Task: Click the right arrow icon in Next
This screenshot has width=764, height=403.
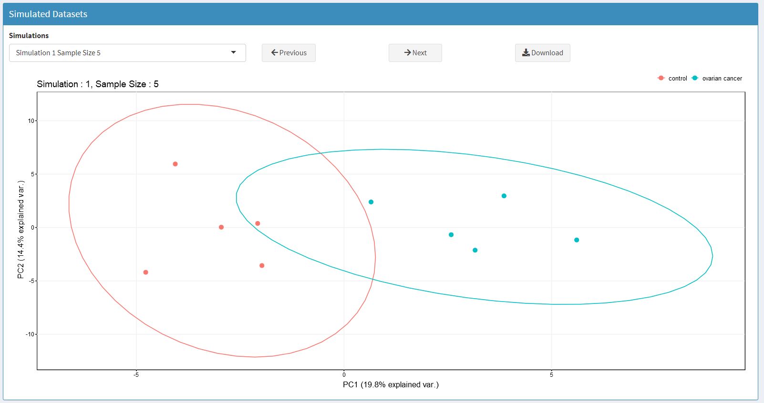Action: pos(407,53)
